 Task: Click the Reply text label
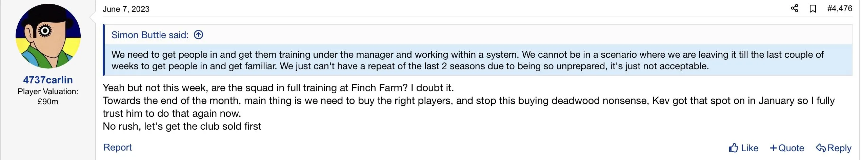pyautogui.click(x=839, y=148)
